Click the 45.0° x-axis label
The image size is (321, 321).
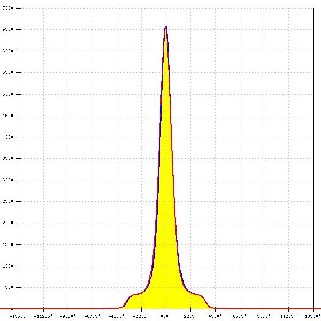215,316
